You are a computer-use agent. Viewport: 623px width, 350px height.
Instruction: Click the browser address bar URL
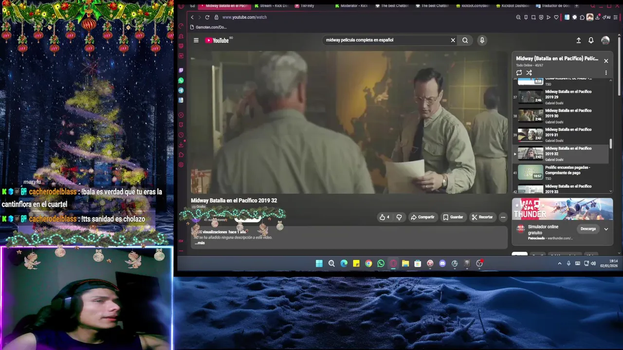point(244,17)
